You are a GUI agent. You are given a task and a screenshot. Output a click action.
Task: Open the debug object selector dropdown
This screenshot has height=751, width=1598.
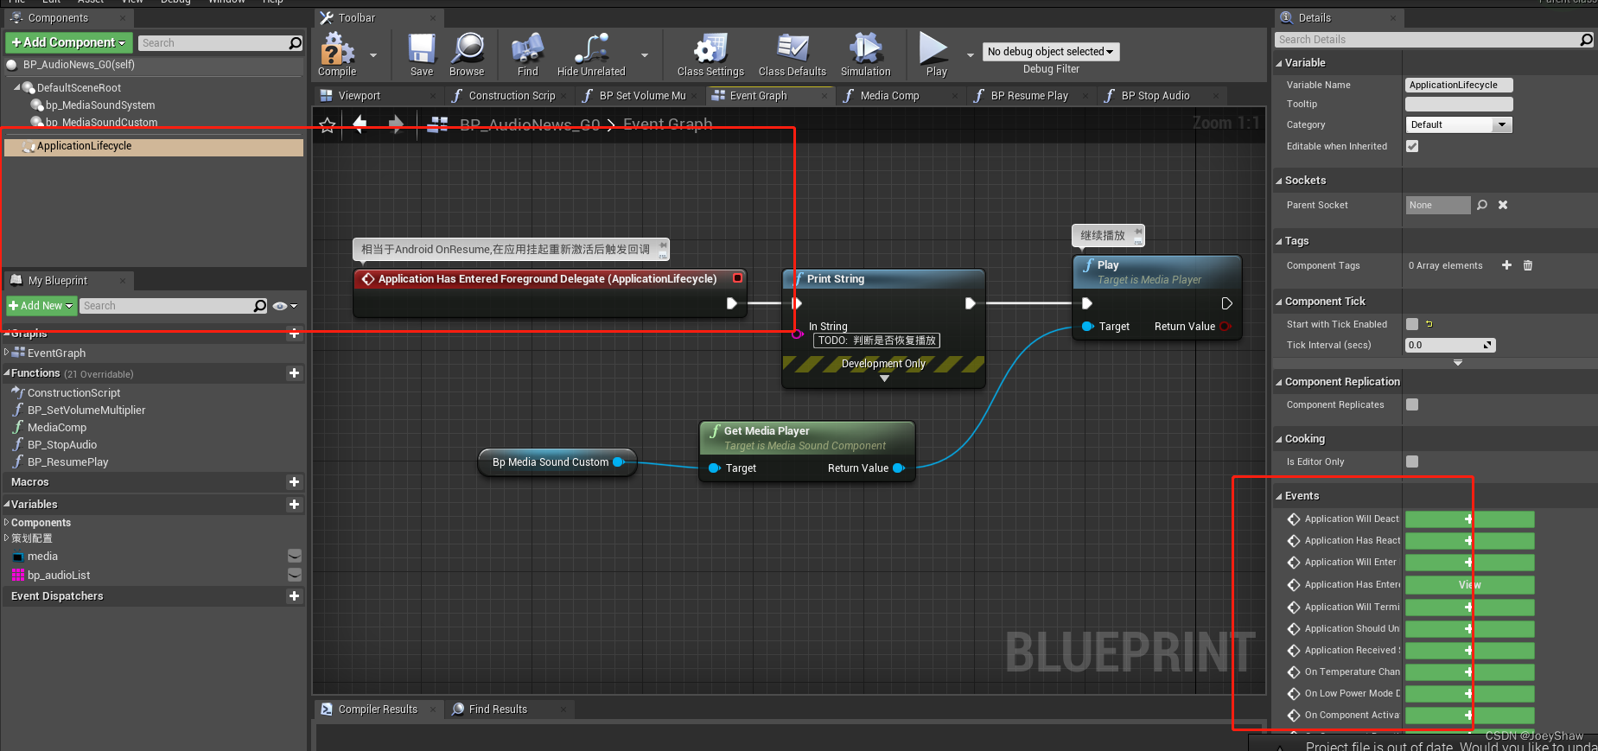pyautogui.click(x=1051, y=52)
